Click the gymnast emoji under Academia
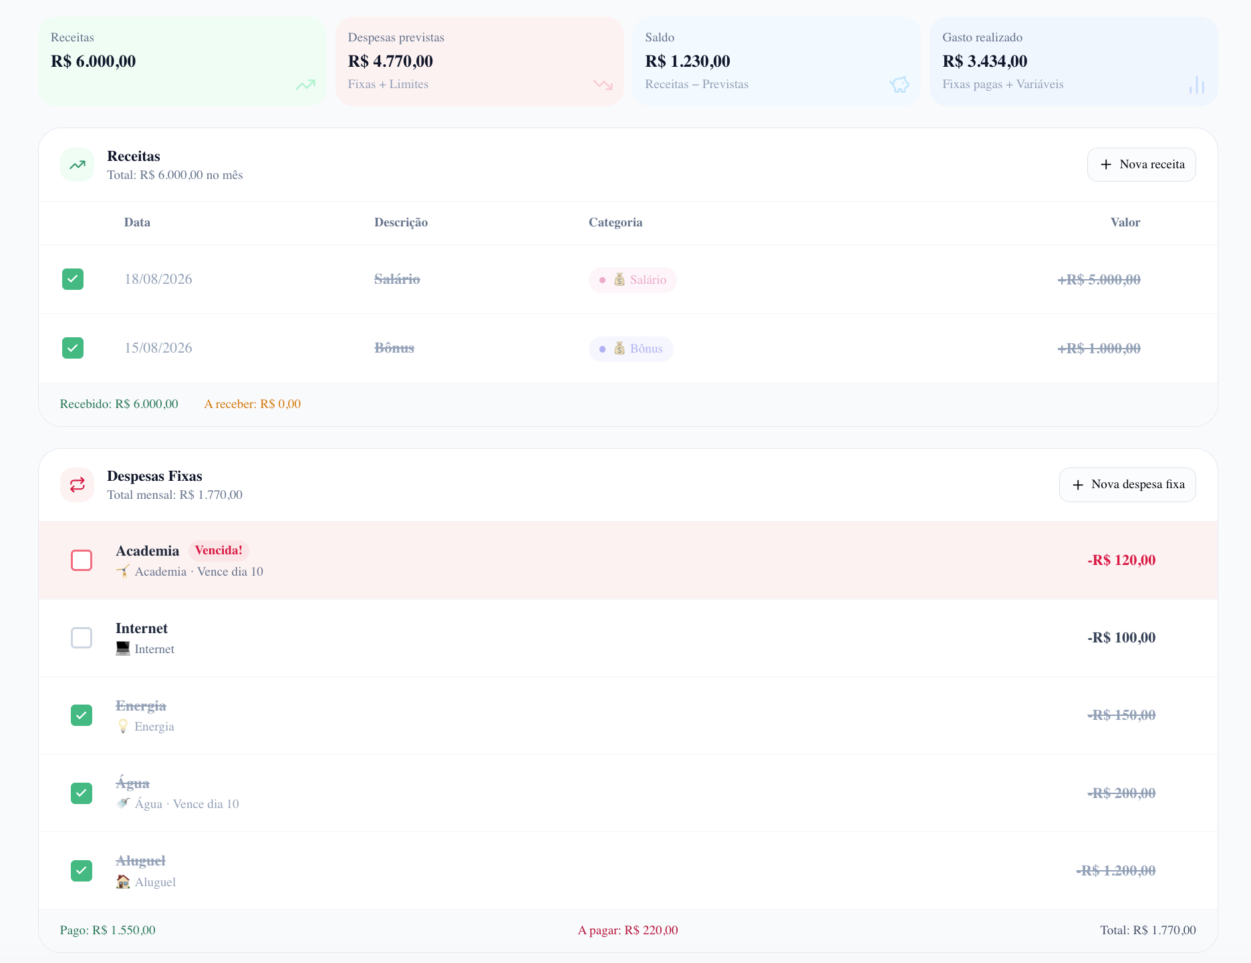This screenshot has height=963, width=1251. (x=123, y=572)
